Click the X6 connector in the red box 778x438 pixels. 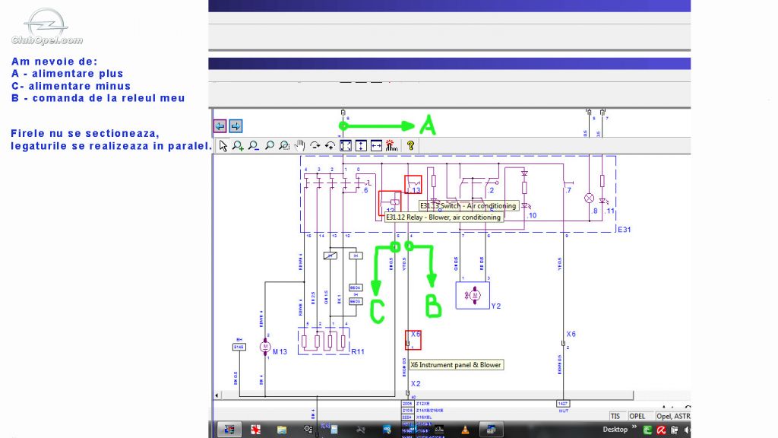413,340
